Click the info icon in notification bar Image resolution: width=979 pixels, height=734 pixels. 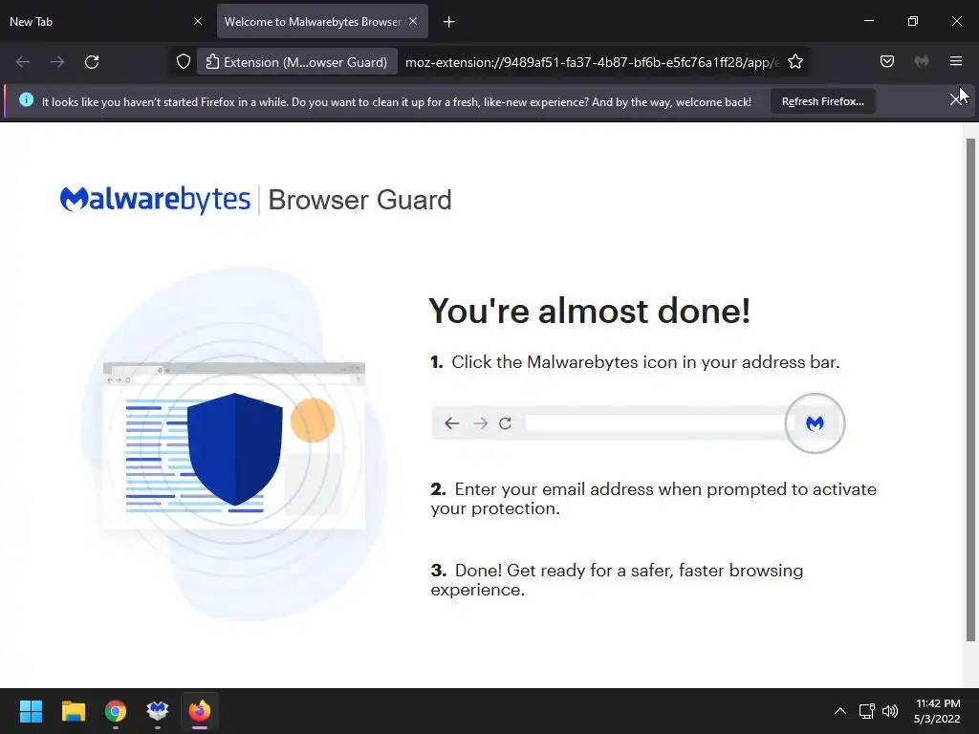click(26, 99)
